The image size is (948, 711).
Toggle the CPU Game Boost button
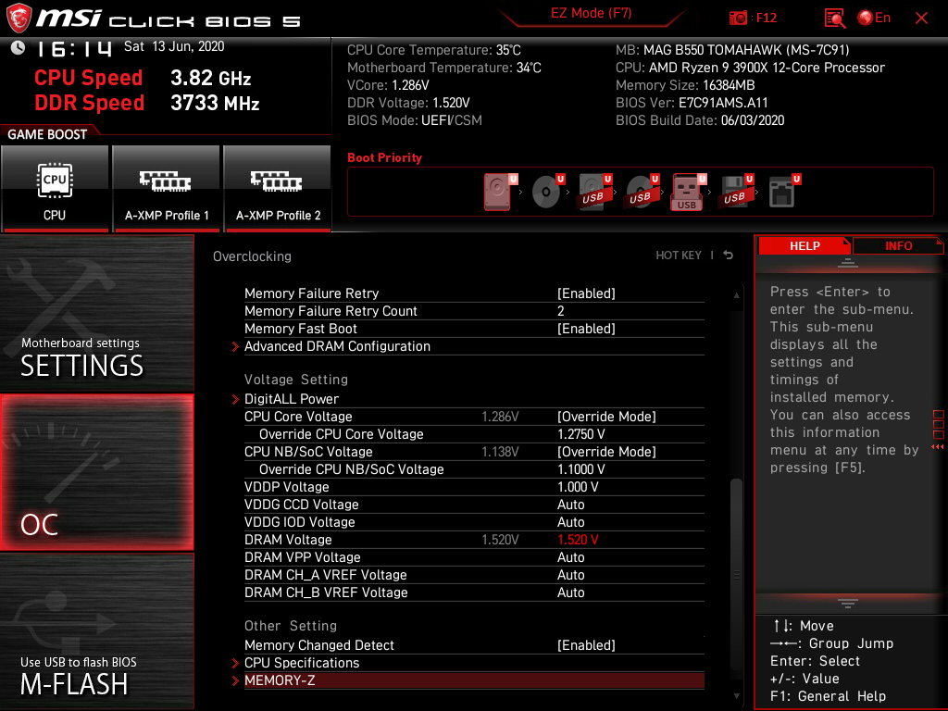coord(55,188)
